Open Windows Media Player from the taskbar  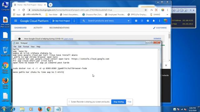click(31, 109)
